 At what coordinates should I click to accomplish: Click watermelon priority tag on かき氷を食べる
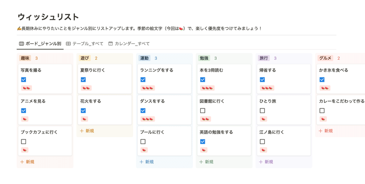pos(325,88)
